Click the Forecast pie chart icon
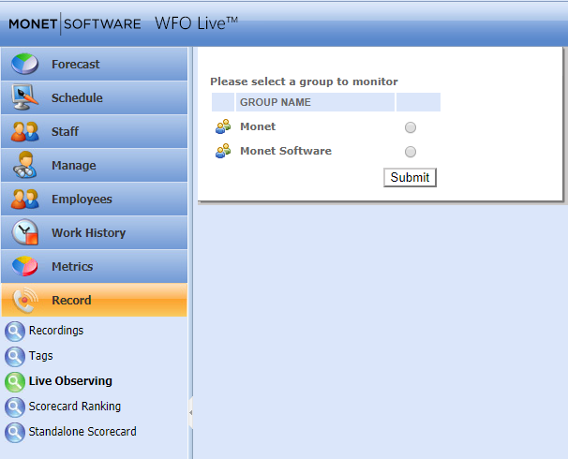The width and height of the screenshot is (568, 459). coord(25,65)
